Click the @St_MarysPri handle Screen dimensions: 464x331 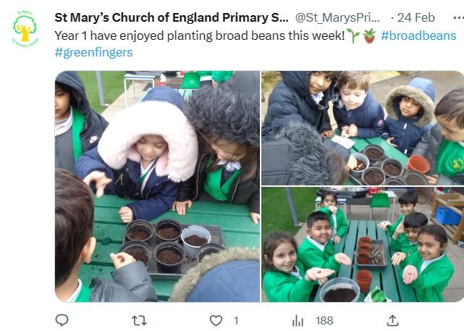338,17
